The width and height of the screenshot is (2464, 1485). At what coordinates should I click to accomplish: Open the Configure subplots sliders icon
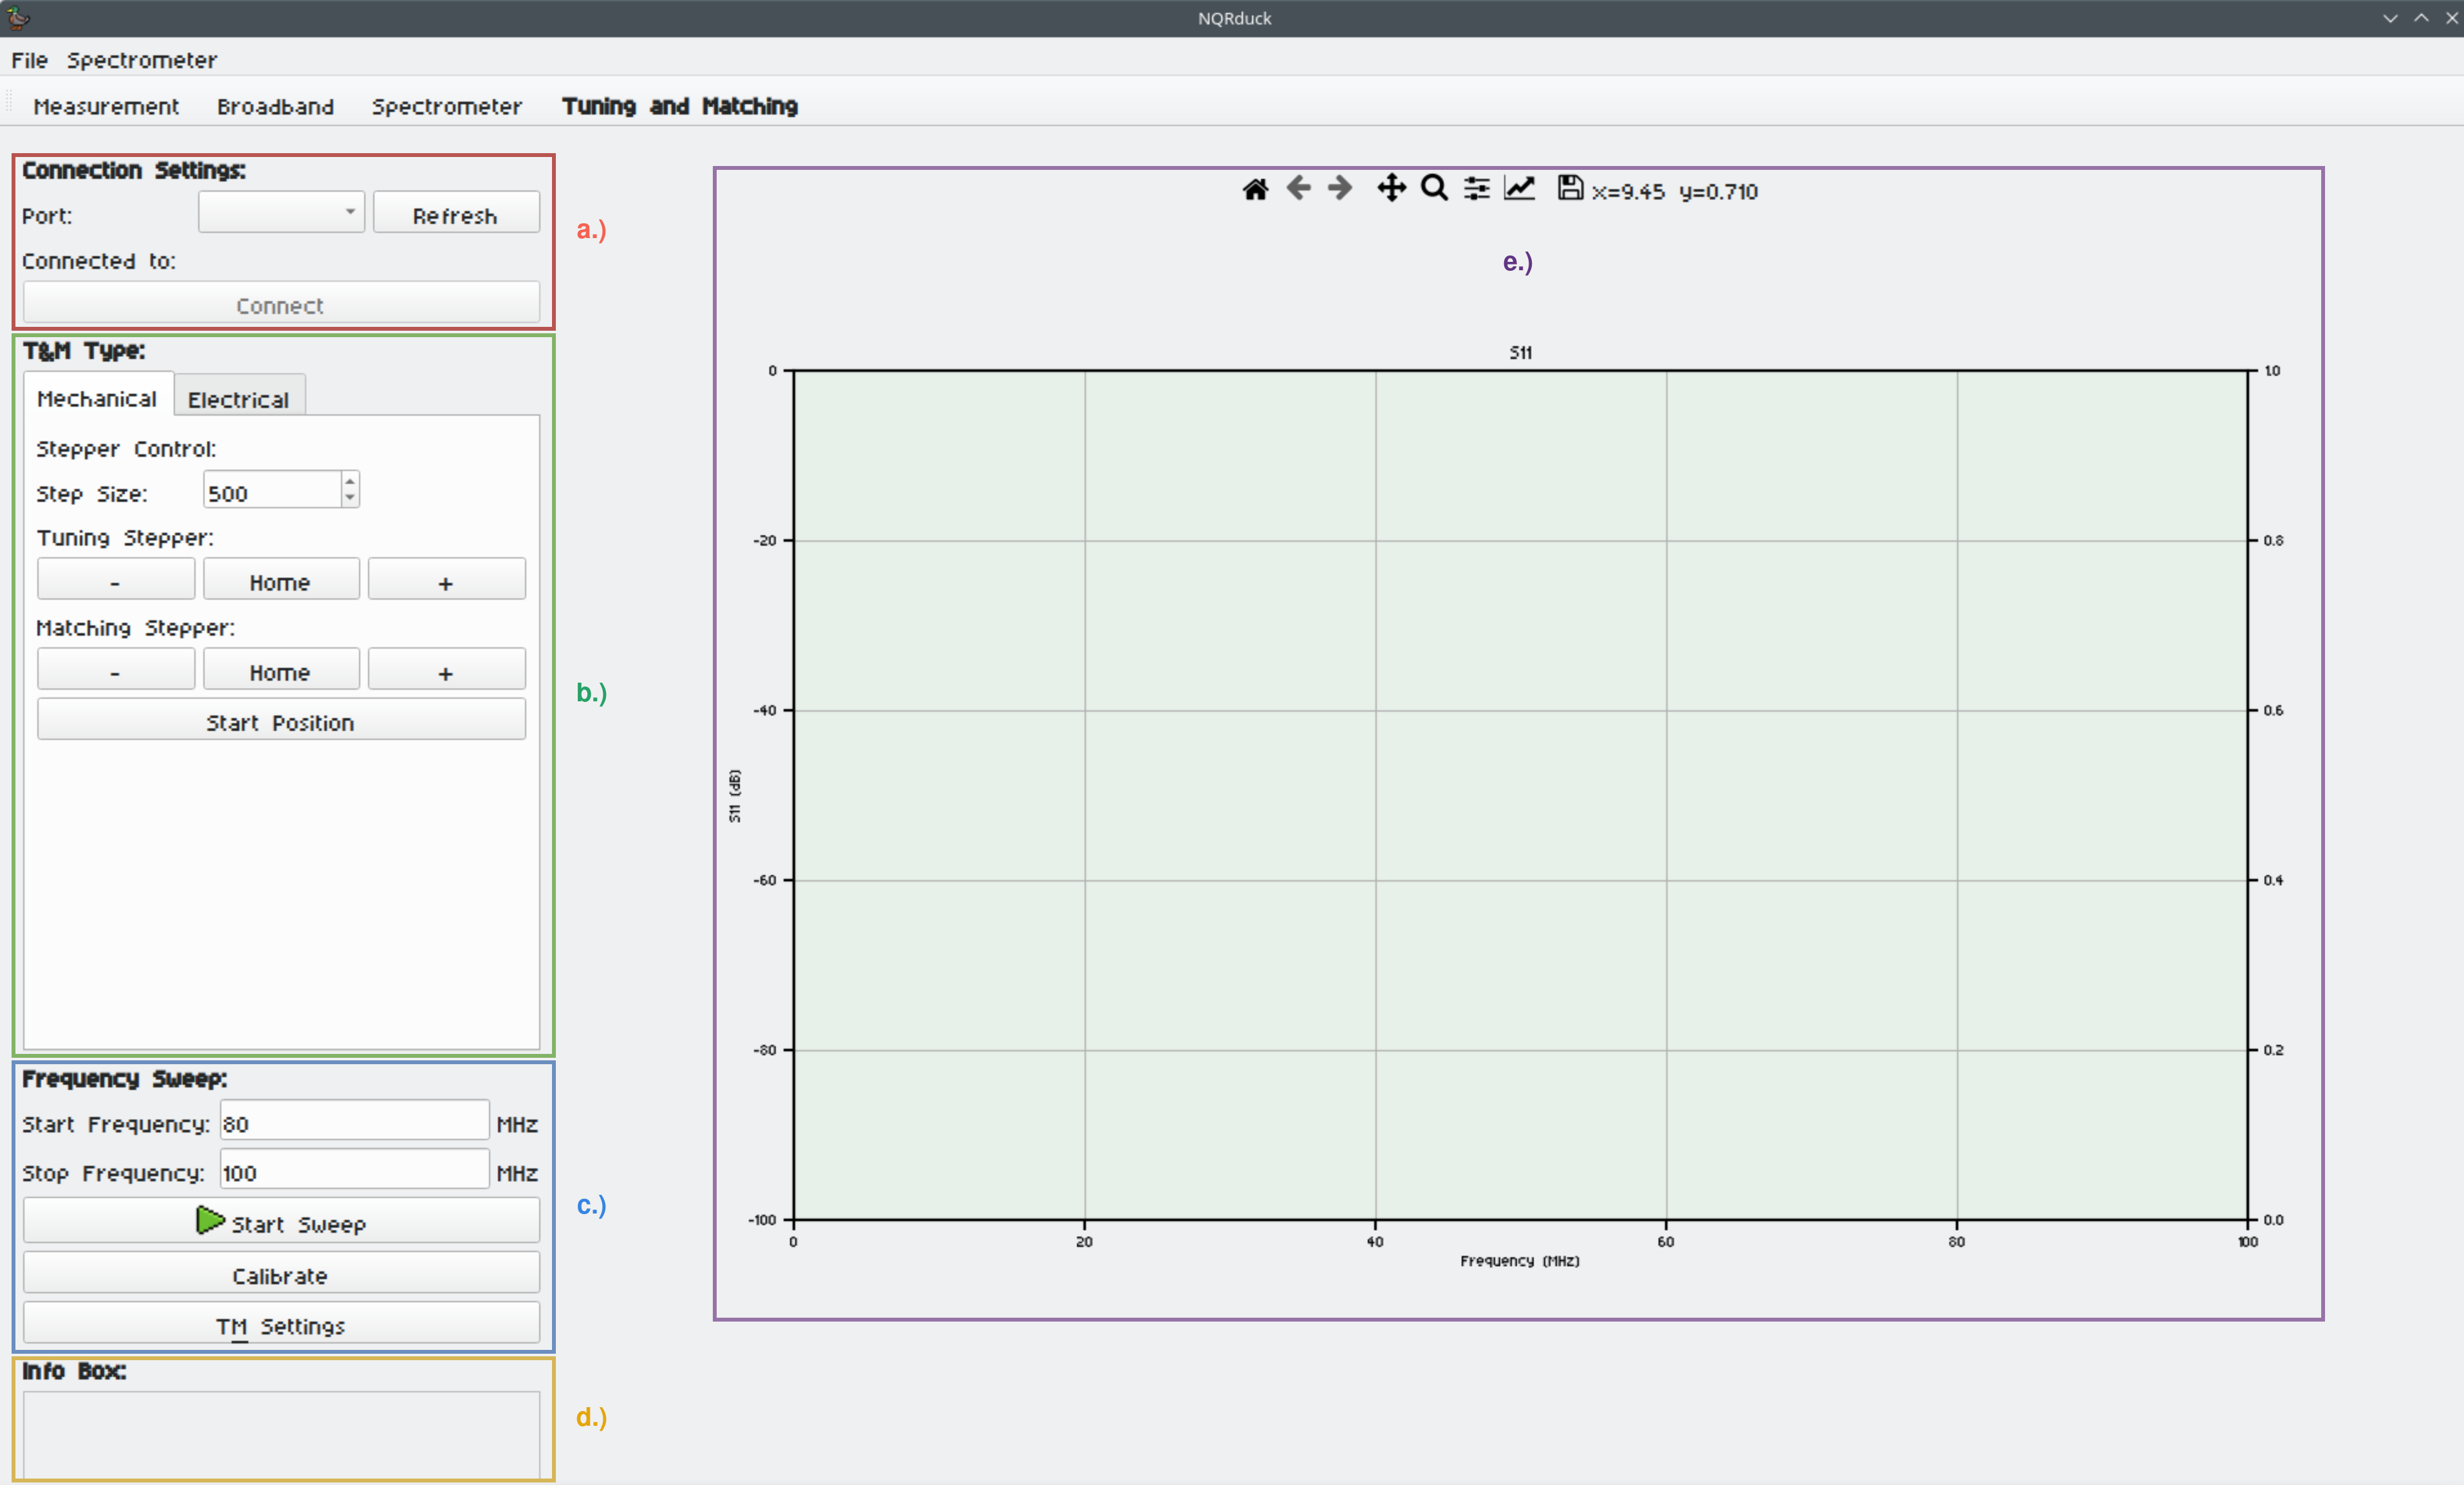click(x=1476, y=188)
